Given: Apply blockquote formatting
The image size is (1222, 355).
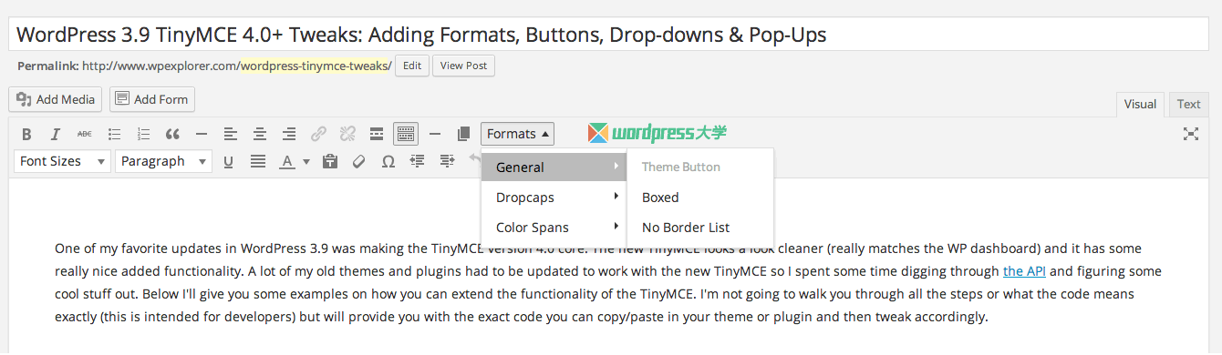Looking at the screenshot, I should (172, 135).
